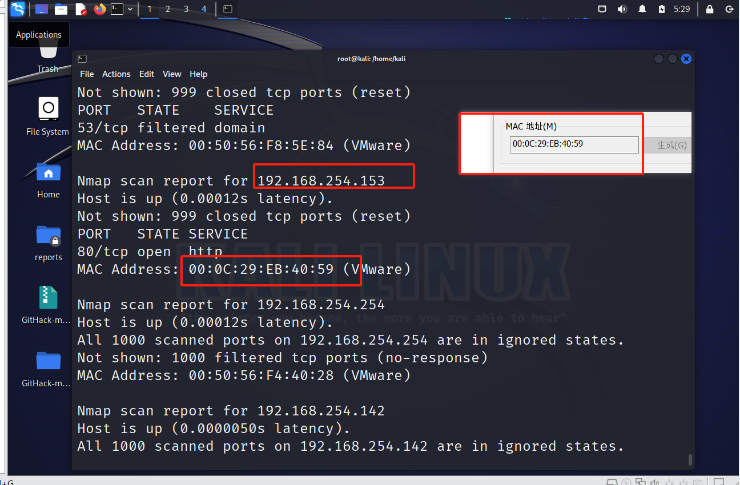Open the View menu in terminal
The image size is (740, 485).
coord(172,74)
